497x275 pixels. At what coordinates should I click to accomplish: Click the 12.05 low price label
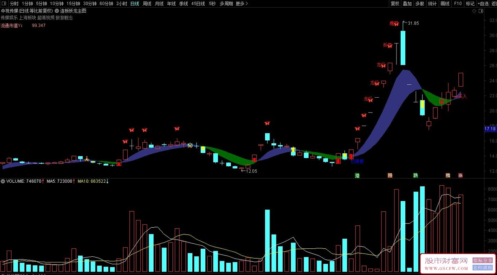tap(251, 171)
